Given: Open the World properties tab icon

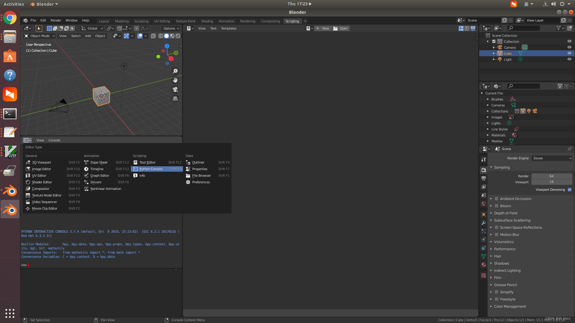Looking at the screenshot, I should click(x=484, y=204).
